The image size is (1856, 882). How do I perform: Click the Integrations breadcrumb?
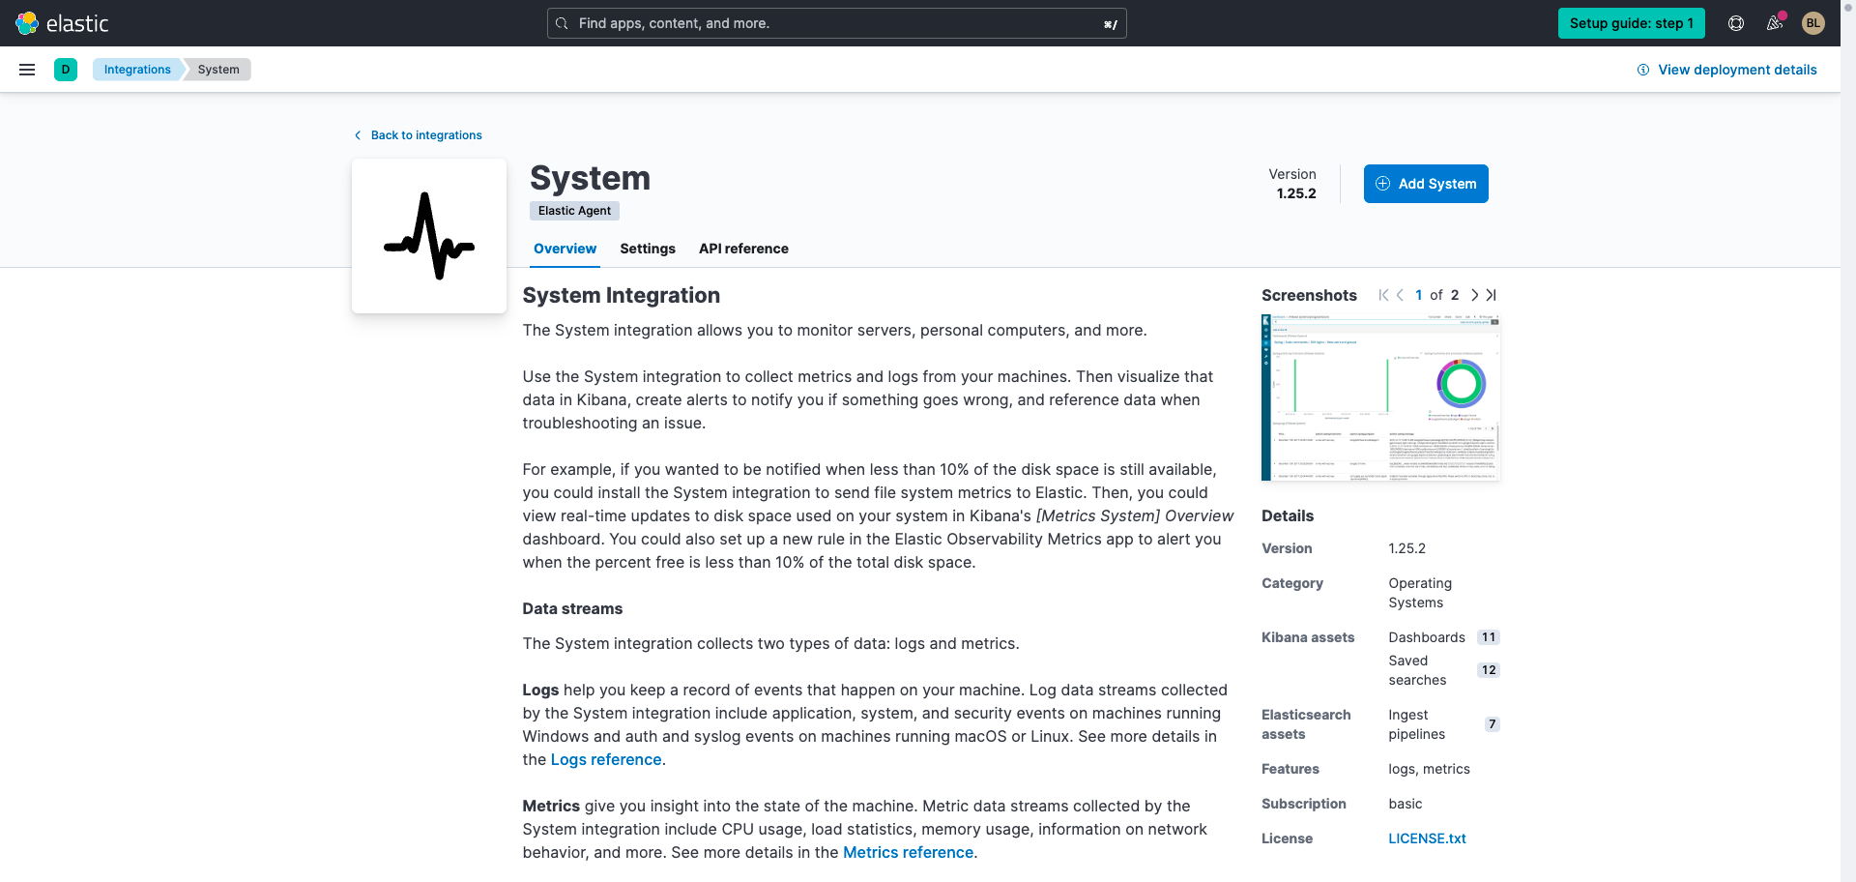tap(137, 70)
